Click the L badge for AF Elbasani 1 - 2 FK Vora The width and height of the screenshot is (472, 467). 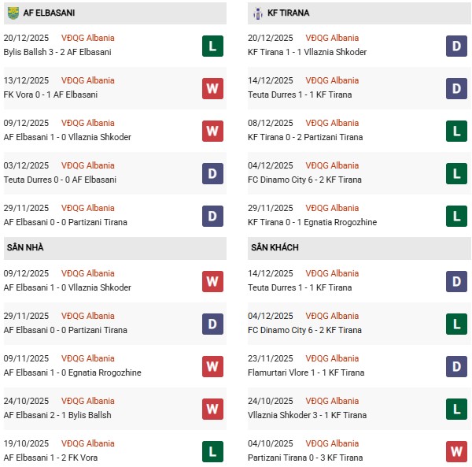212,451
